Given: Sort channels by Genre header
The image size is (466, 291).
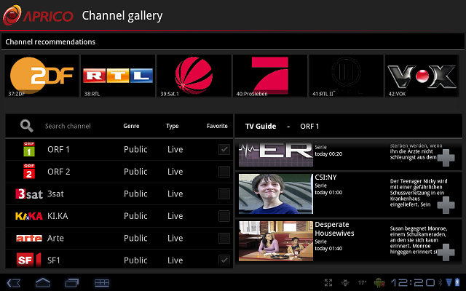Looking at the screenshot, I should pos(131,126).
